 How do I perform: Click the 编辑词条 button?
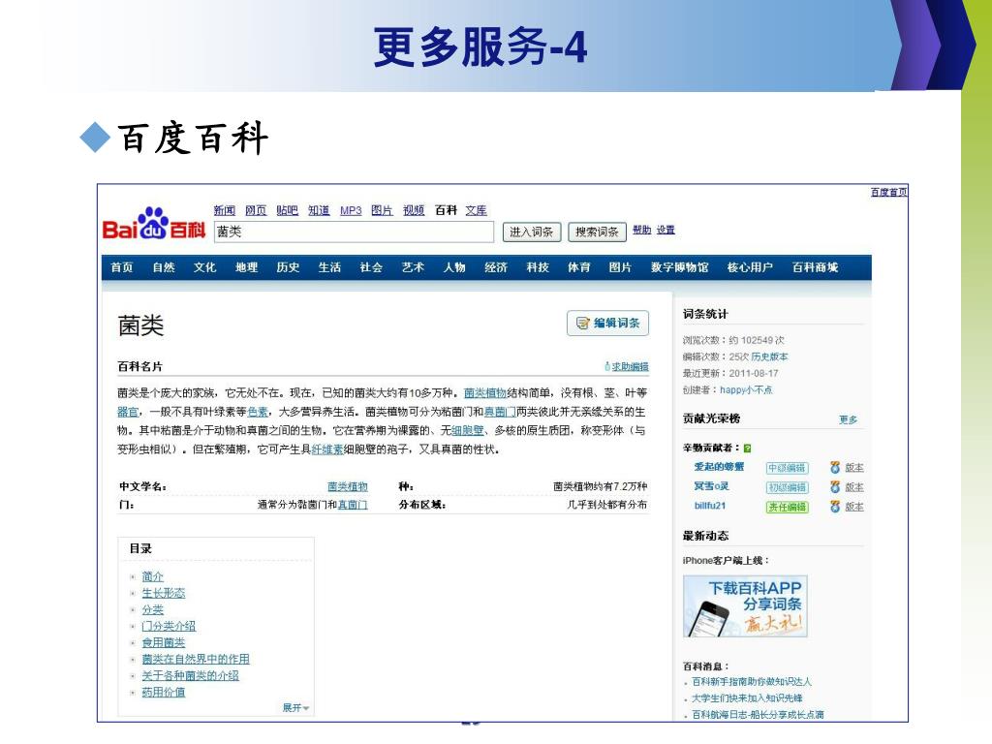(x=608, y=324)
